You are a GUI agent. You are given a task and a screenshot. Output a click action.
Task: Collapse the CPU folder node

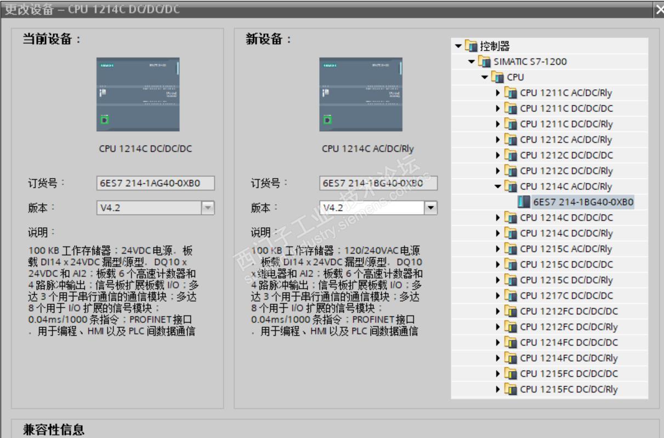[x=485, y=77]
